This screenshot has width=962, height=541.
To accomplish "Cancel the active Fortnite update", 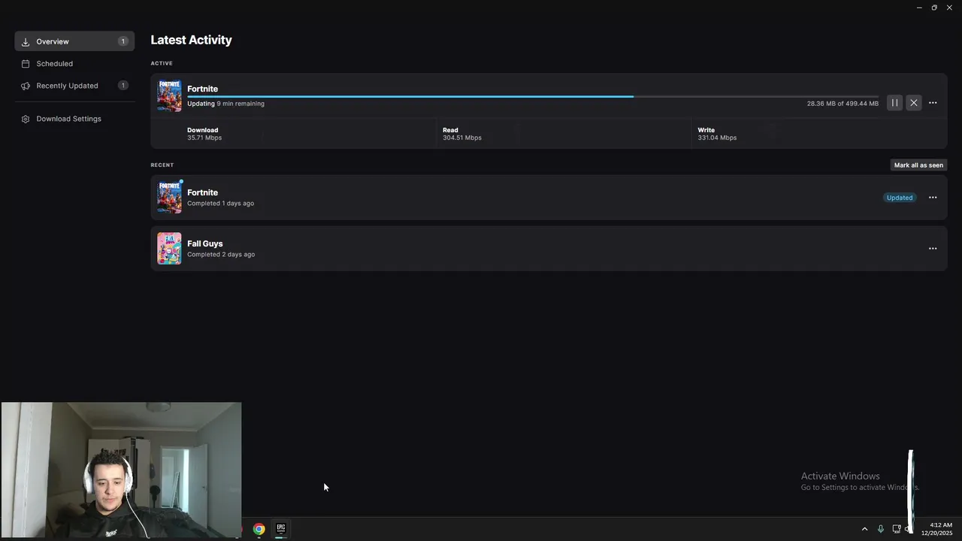I will tap(913, 103).
